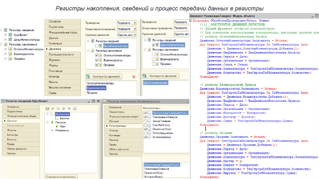Screen dimensions: 319x179
Task: Click the КурсВалют register icon in the tree
Action: coord(10,35)
